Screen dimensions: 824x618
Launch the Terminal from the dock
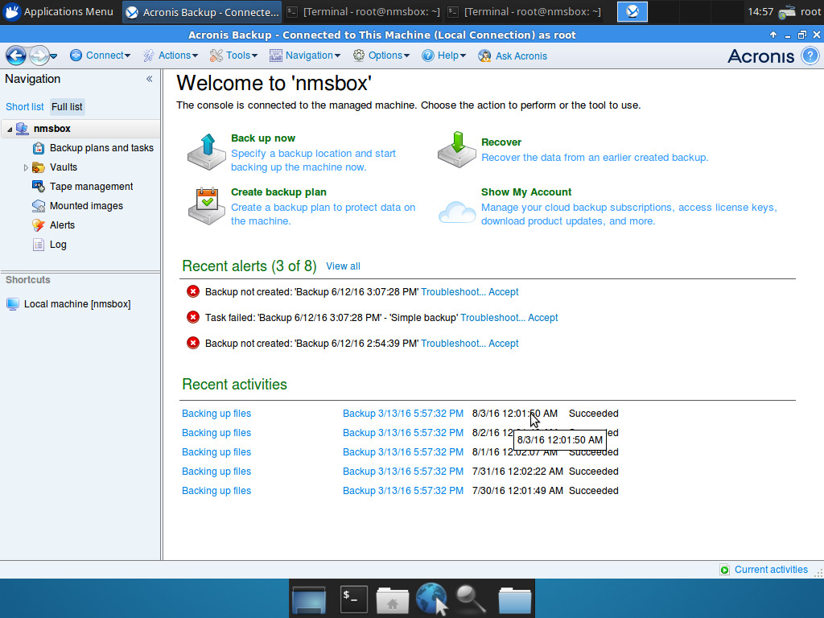353,599
